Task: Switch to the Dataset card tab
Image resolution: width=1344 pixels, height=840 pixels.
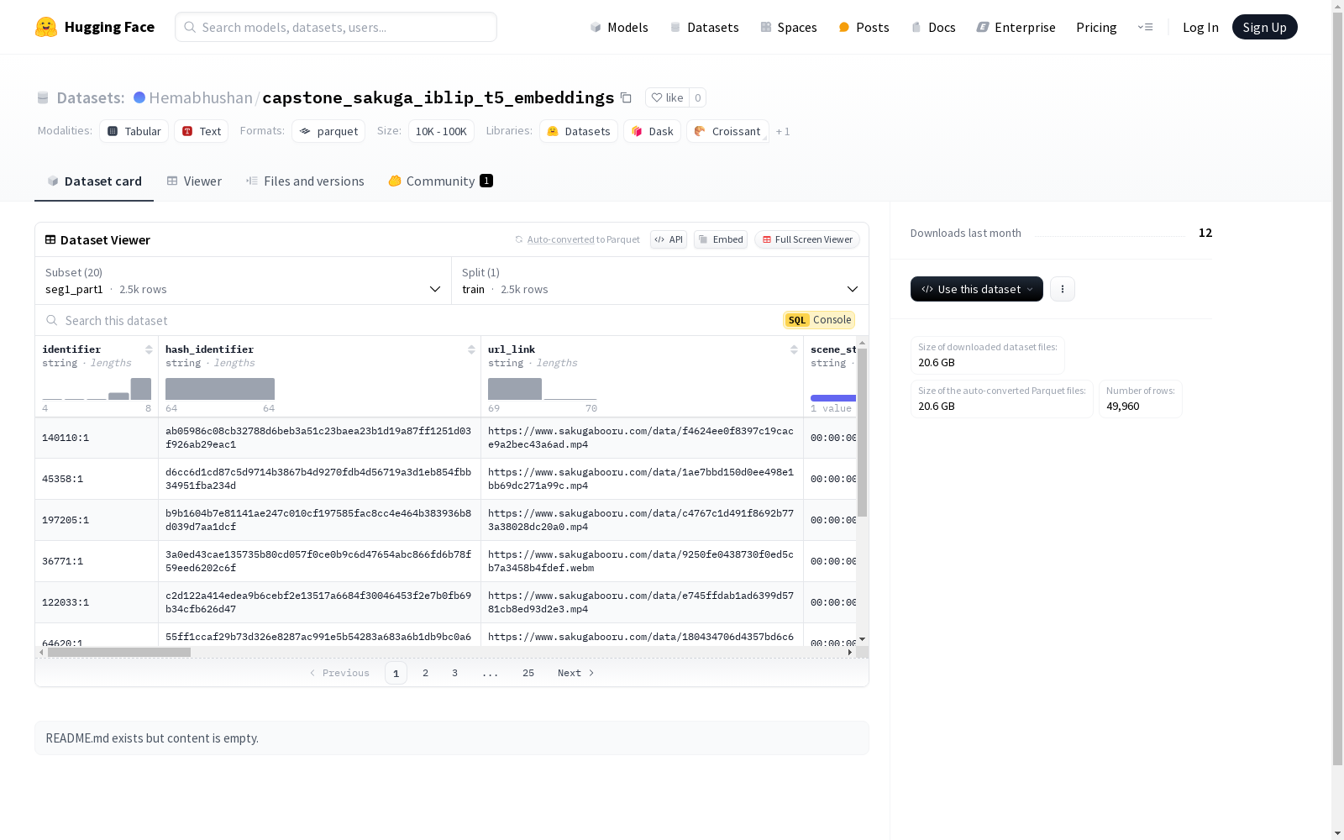Action: click(x=94, y=181)
